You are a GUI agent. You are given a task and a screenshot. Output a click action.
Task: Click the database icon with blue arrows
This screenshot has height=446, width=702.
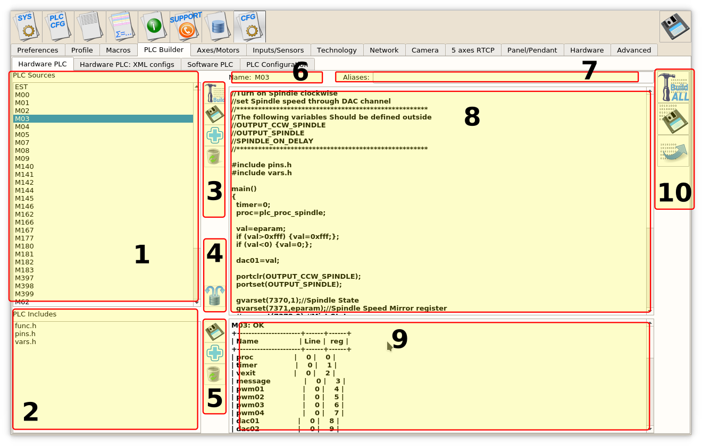pos(214,295)
